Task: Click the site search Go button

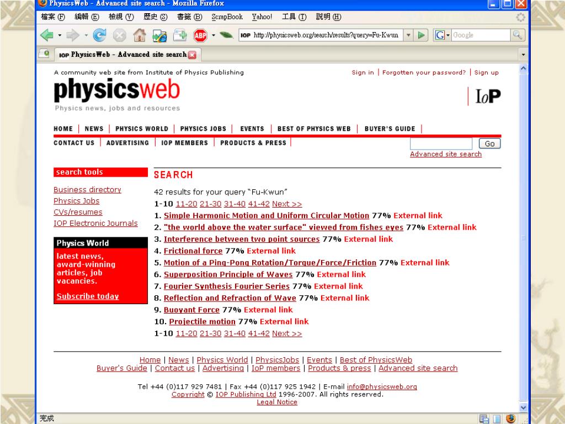Action: [x=490, y=144]
